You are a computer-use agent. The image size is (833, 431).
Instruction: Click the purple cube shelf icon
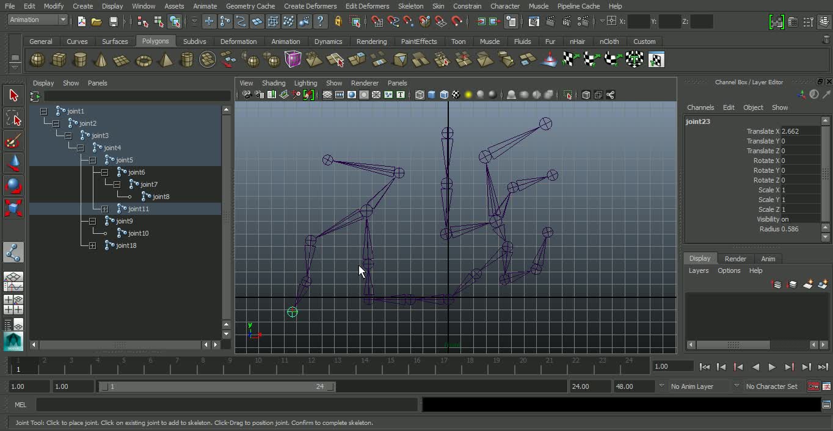(293, 60)
